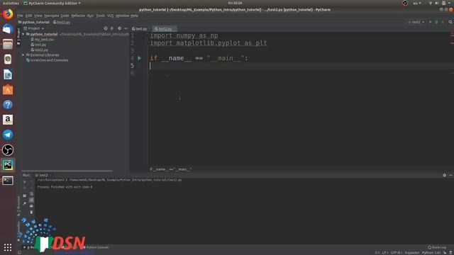This screenshot has width=454, height=255.
Task: Open the Code menu
Action: tap(65, 16)
